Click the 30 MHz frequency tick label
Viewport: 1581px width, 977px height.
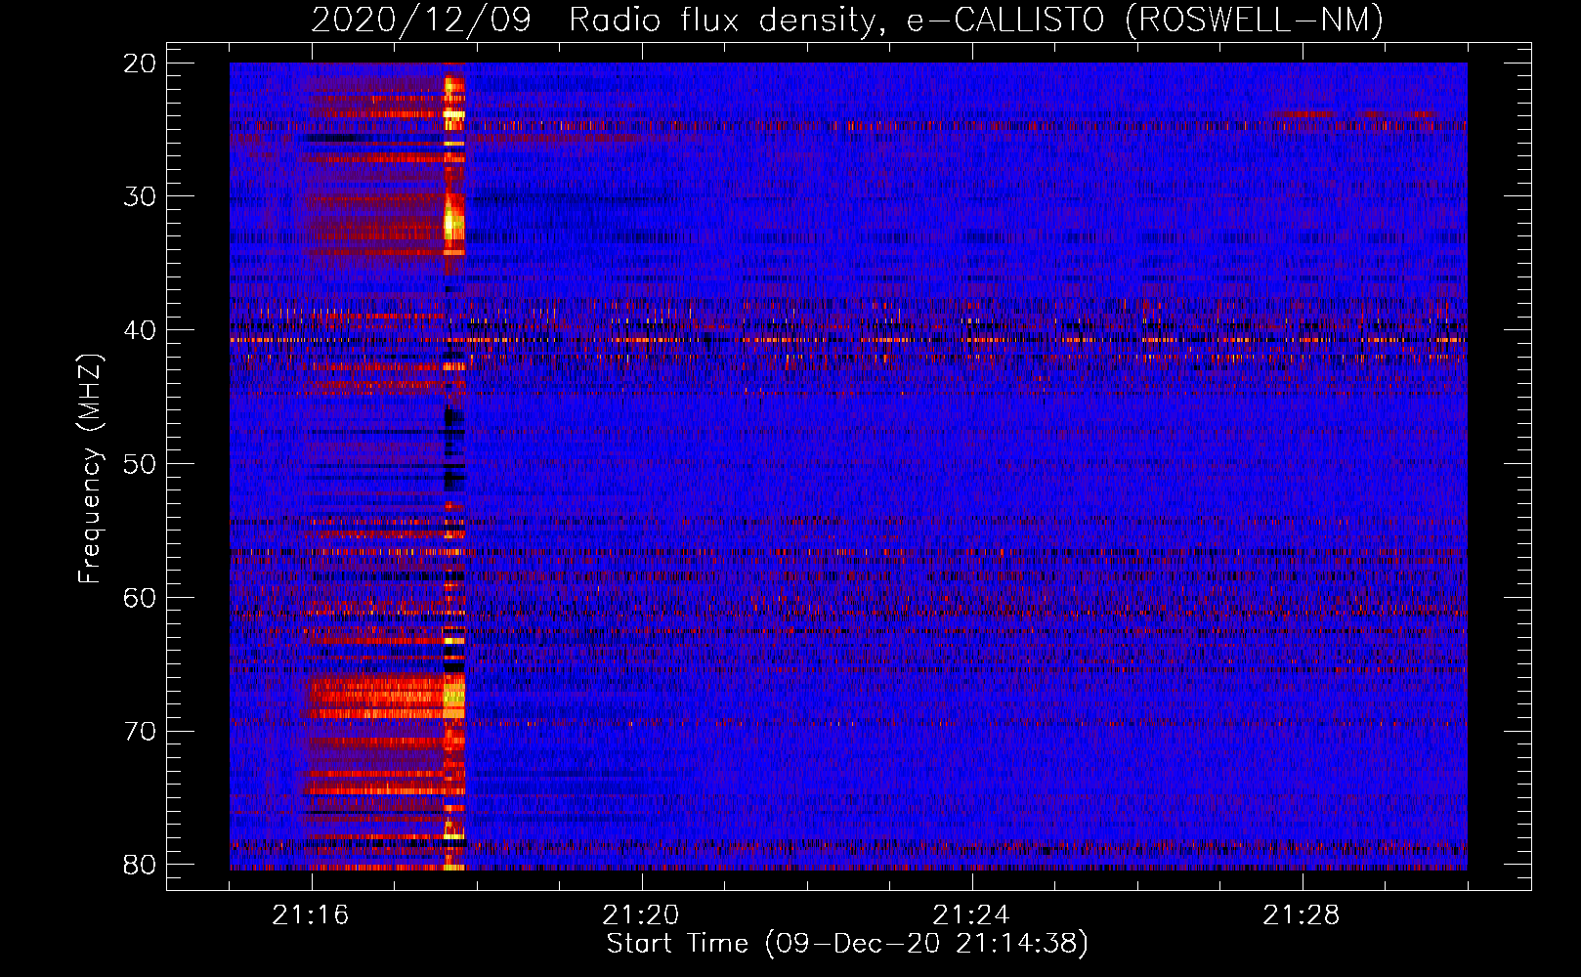coord(140,196)
